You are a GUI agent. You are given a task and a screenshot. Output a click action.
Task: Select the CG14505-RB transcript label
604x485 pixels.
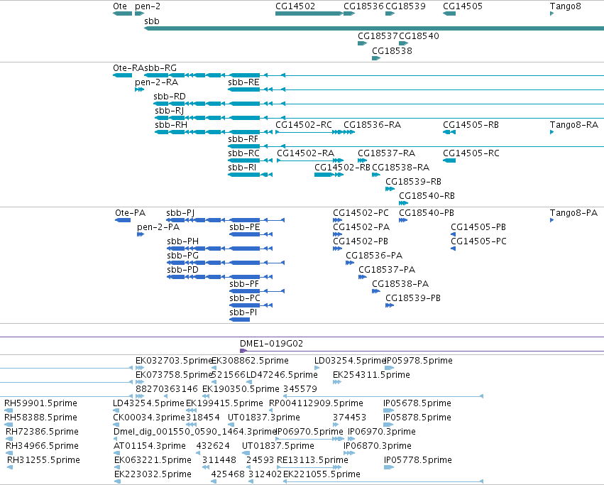point(471,125)
